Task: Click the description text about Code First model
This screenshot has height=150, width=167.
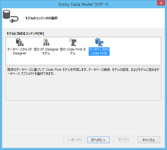Action: pos(83,72)
